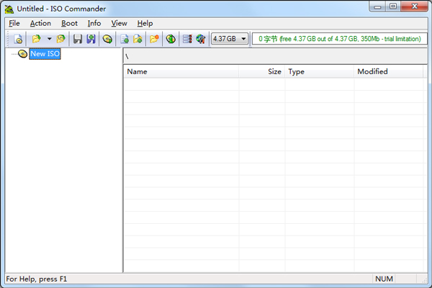Select the New ISO tree node
432x288 pixels.
(45, 54)
